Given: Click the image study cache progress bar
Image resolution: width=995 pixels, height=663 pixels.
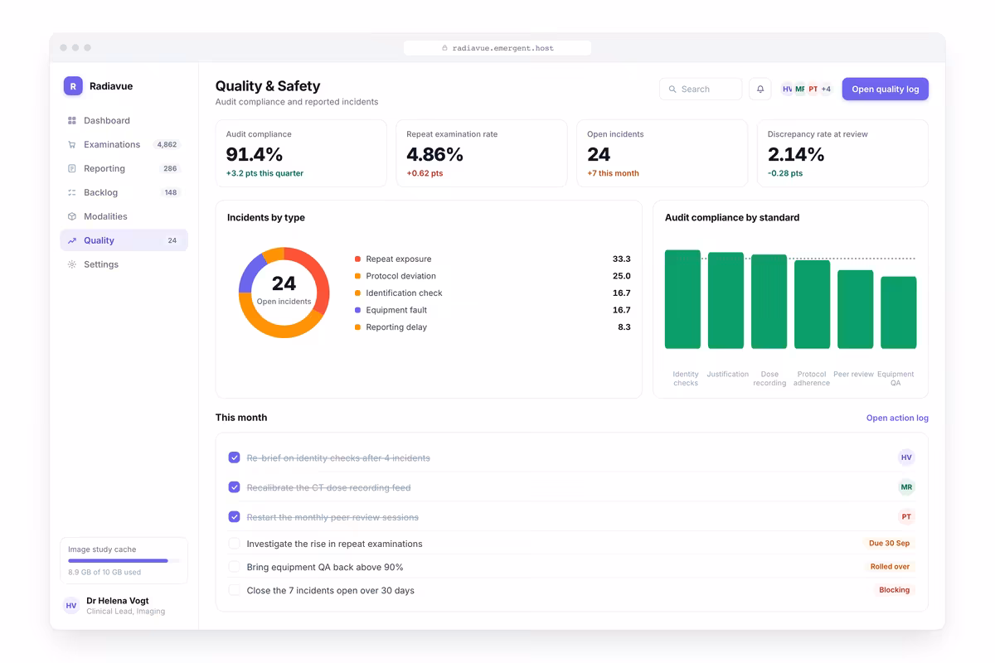Looking at the screenshot, I should pos(124,561).
